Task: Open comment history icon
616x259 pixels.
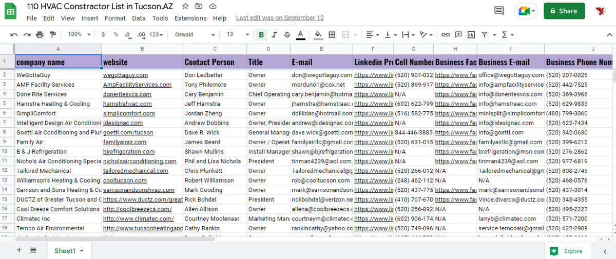Action: coord(498,11)
